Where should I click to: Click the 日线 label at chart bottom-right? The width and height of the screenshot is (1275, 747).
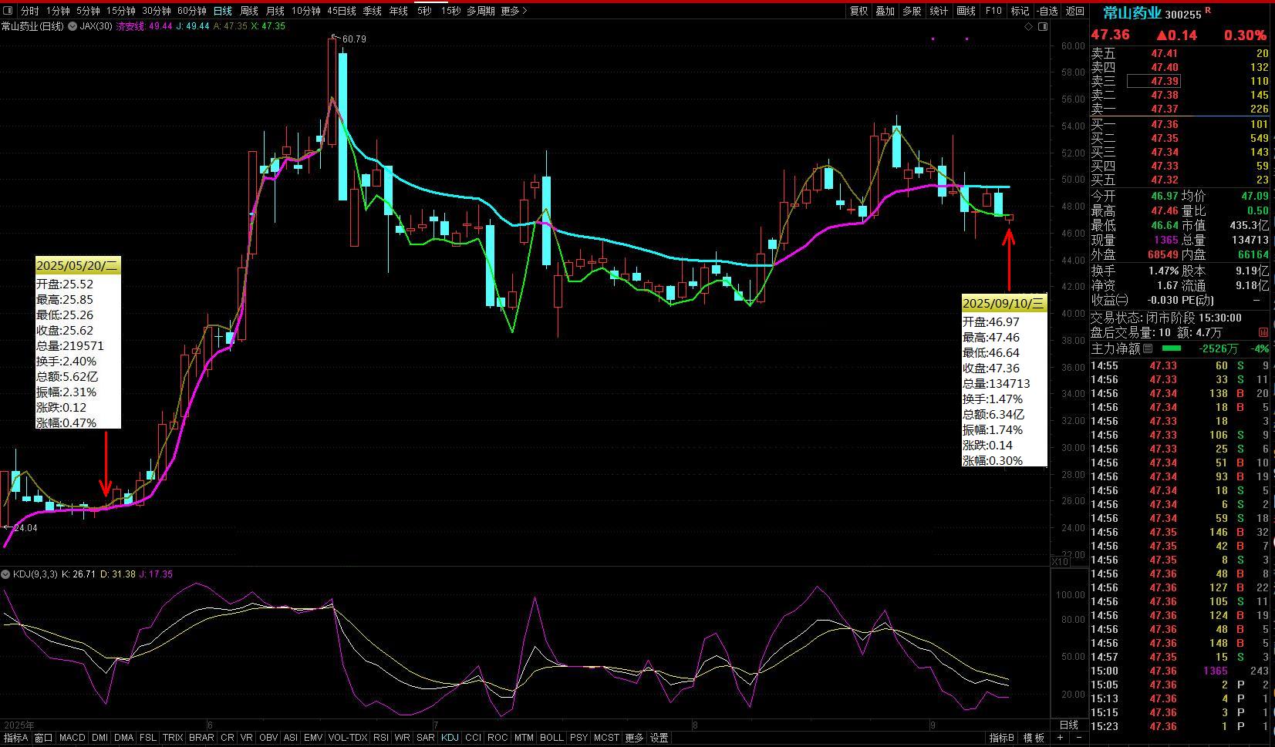coord(1069,725)
